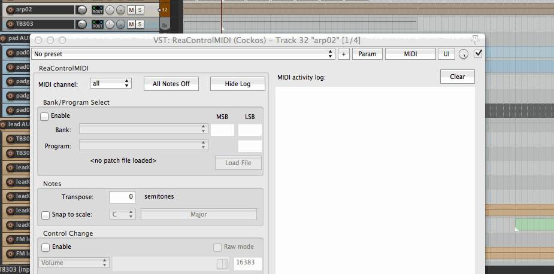Open the Param menu button
Viewport: 554px width, 274px height.
pos(367,54)
